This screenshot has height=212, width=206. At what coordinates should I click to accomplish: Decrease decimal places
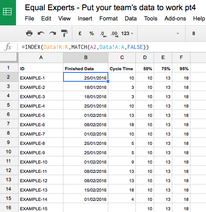(x=103, y=34)
